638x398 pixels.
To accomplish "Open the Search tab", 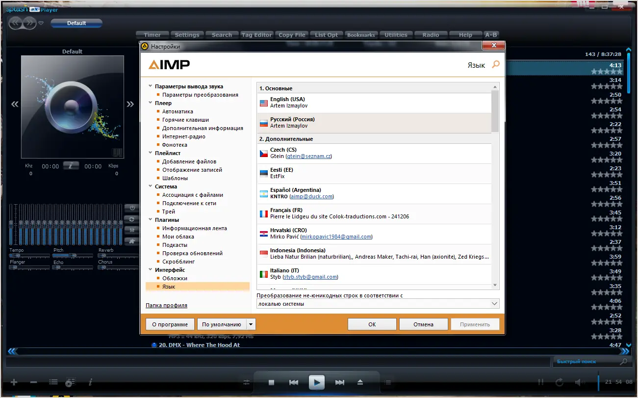I will pyautogui.click(x=222, y=35).
